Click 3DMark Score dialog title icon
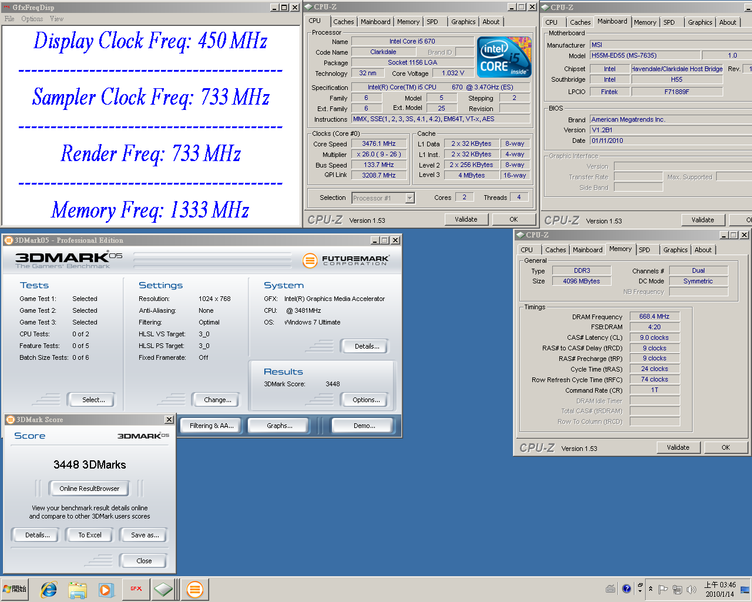 click(10, 419)
